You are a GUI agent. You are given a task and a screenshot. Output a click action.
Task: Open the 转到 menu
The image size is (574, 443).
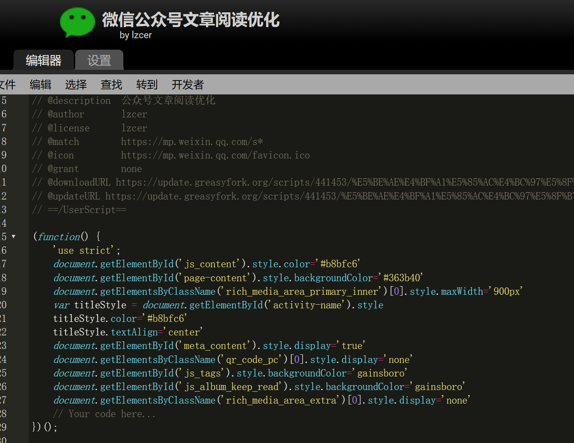coord(147,85)
